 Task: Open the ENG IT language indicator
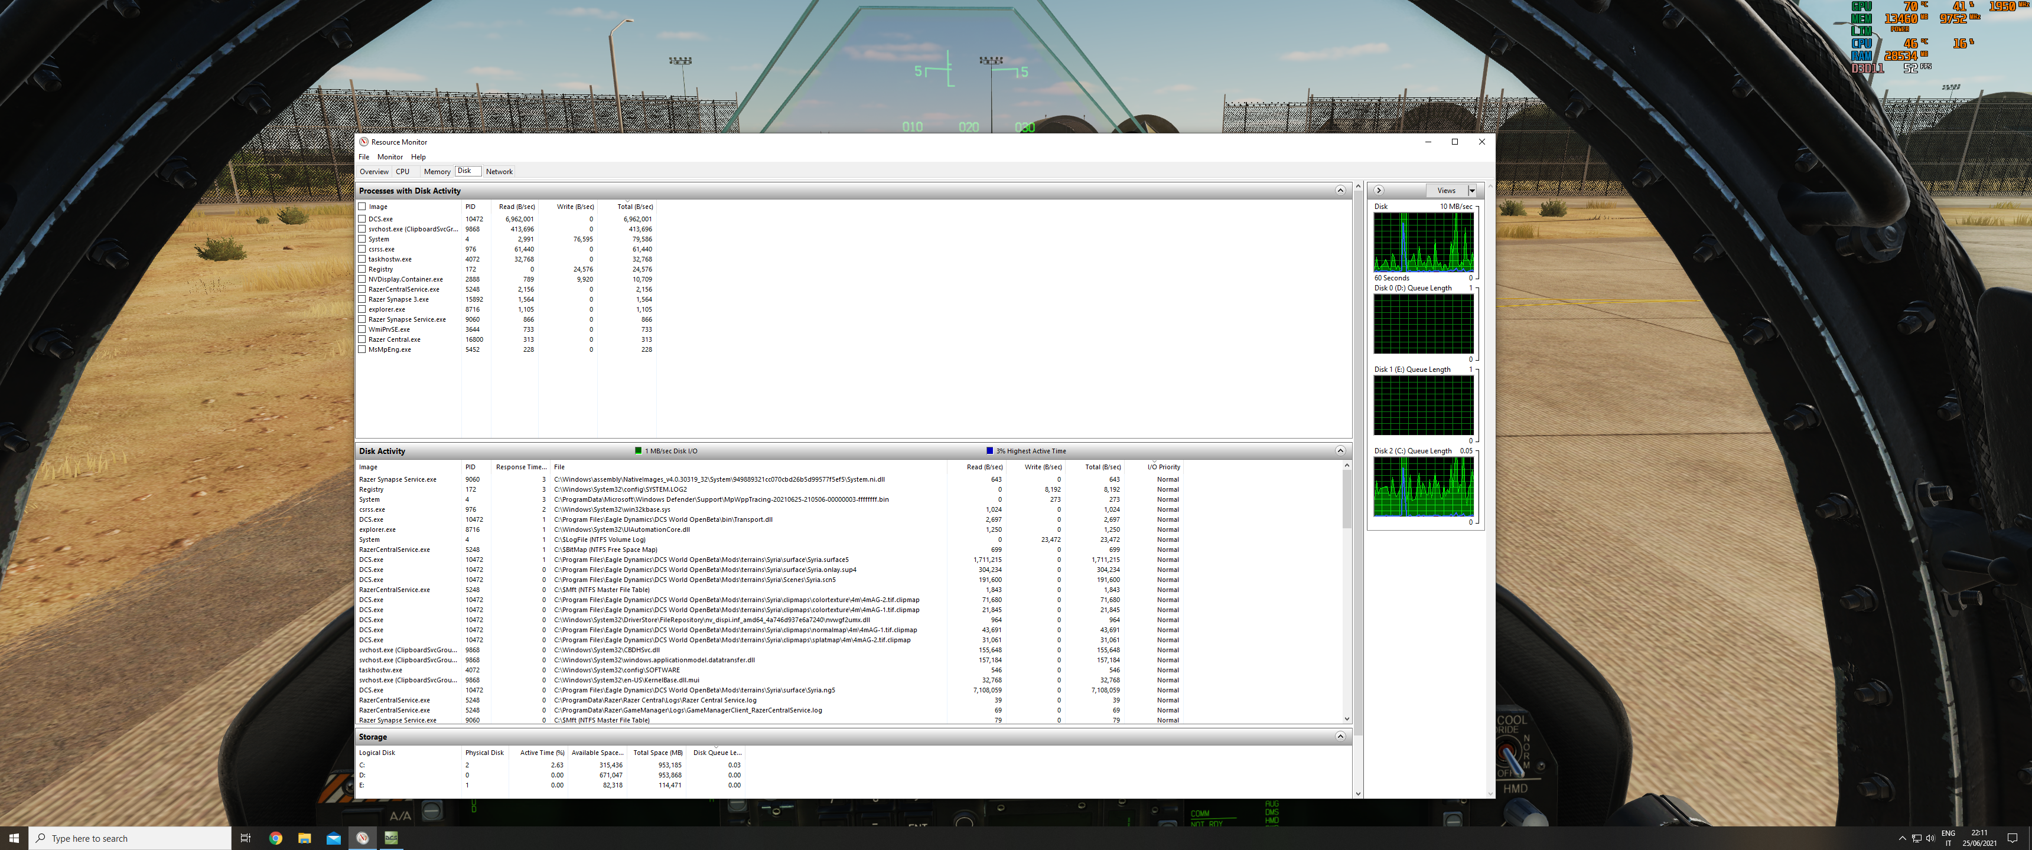tap(1948, 838)
